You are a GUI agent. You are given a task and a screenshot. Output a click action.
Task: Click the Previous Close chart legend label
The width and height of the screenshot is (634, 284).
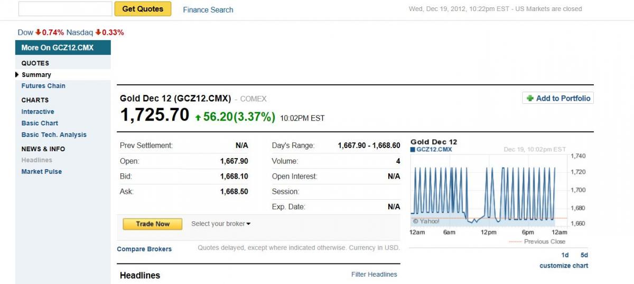(x=544, y=242)
